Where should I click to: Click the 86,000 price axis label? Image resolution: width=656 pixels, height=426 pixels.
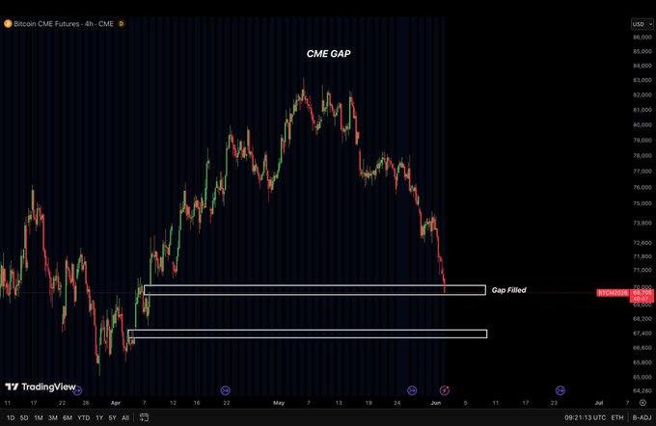coord(642,37)
